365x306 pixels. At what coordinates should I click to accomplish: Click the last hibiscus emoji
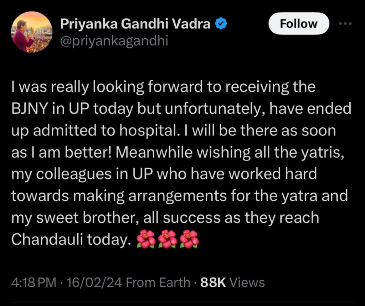[189, 239]
